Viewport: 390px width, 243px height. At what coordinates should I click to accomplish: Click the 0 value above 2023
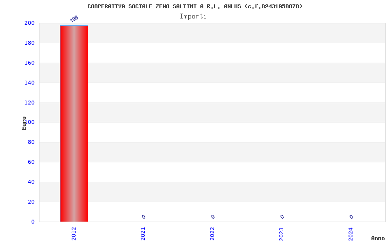pyautogui.click(x=282, y=217)
